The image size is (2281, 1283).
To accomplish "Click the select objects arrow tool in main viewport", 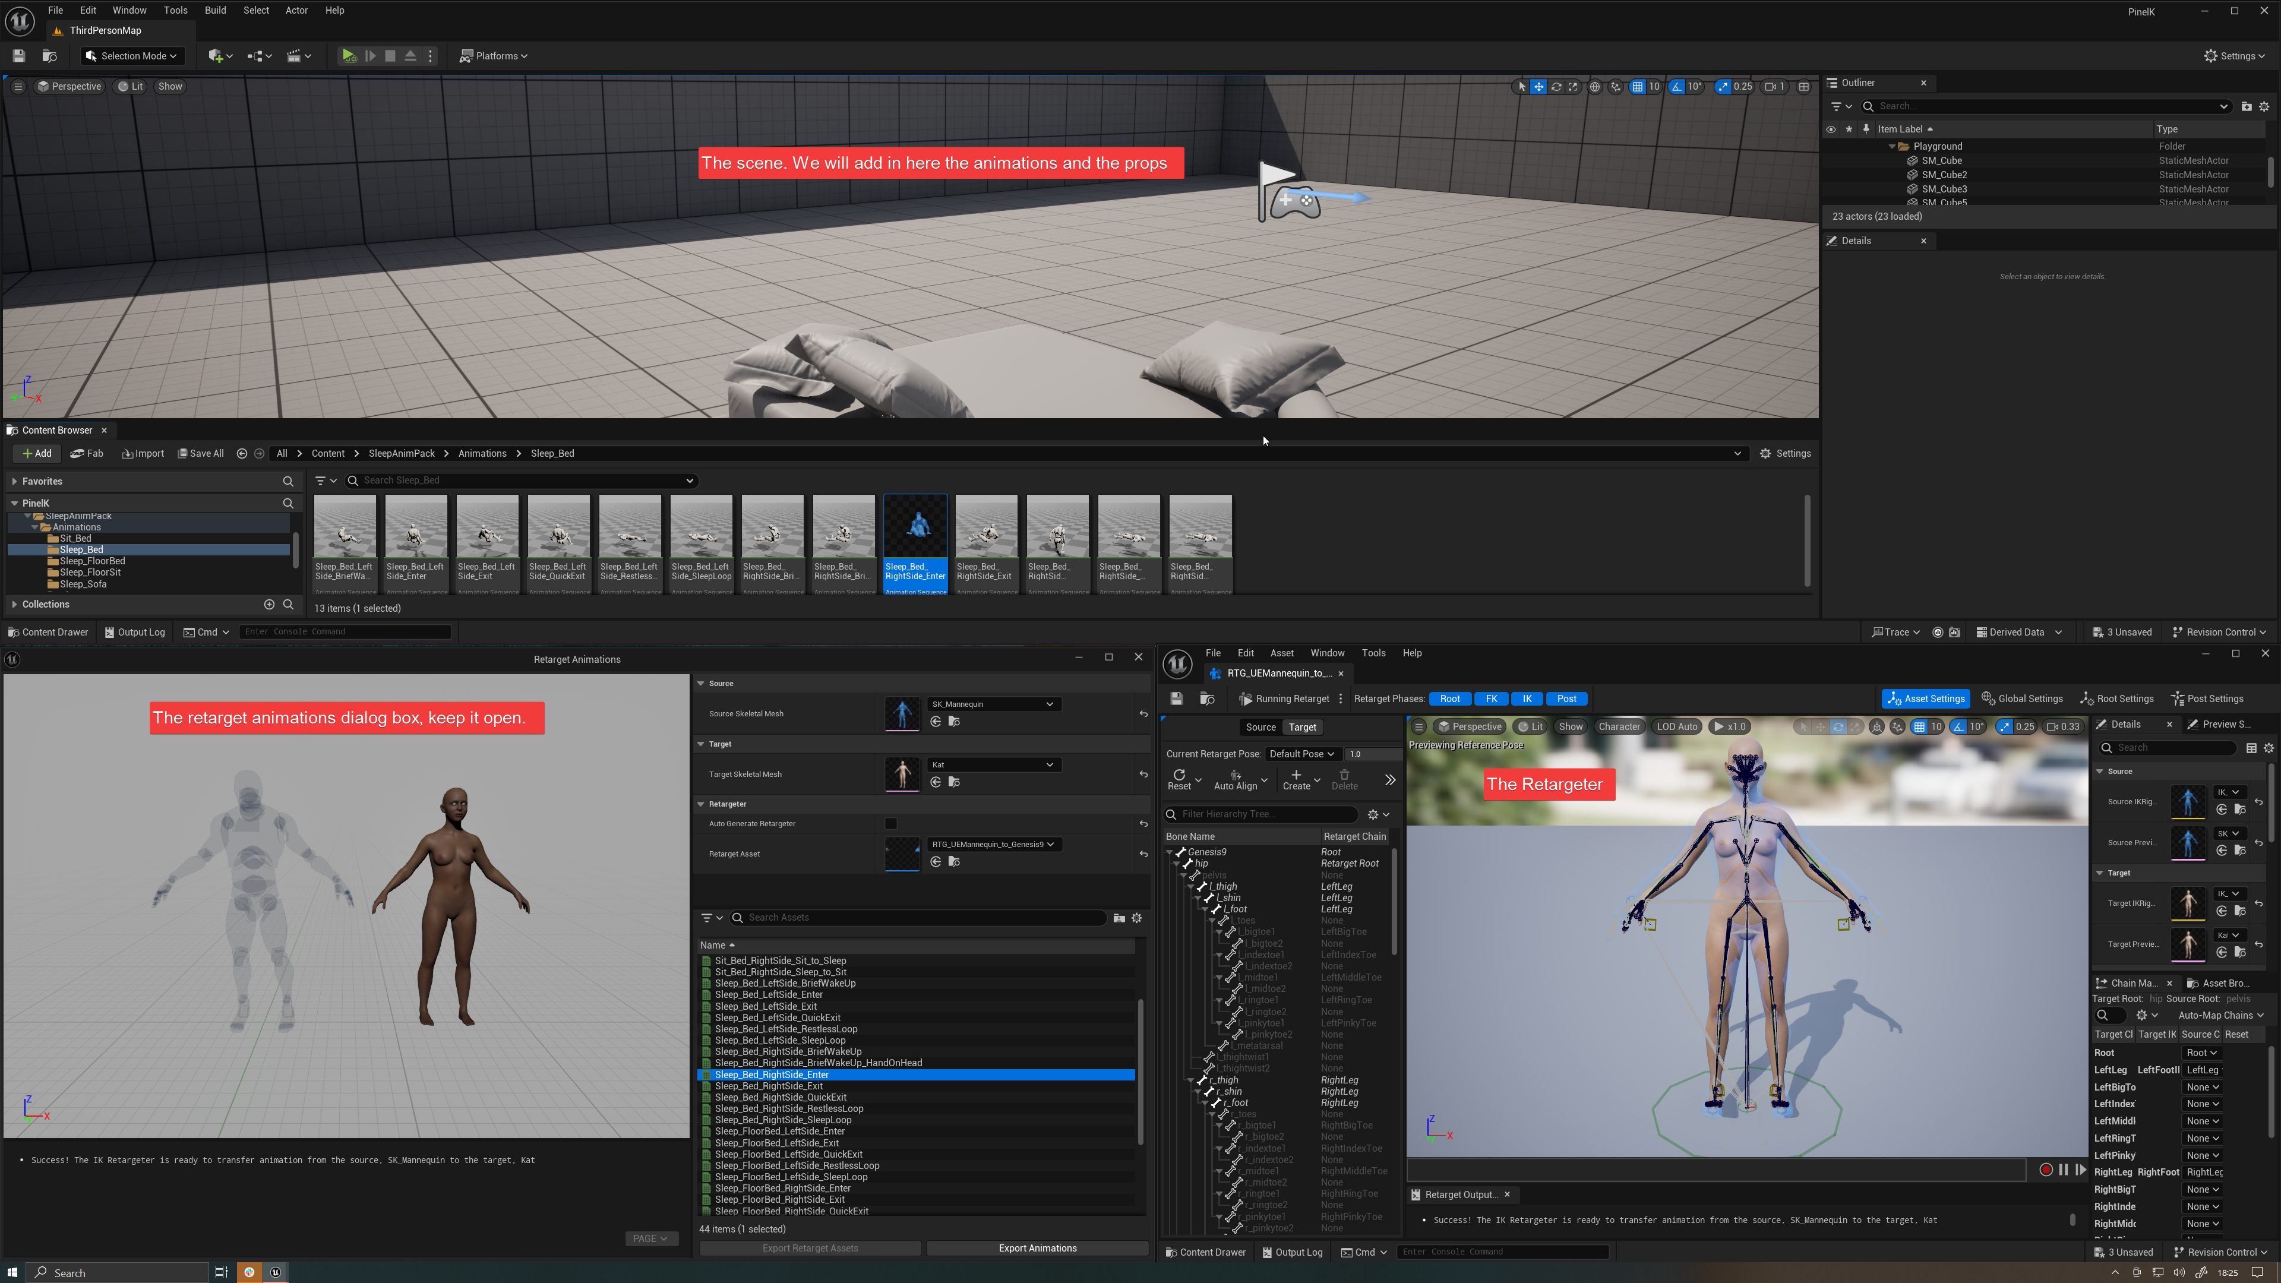I will [x=1522, y=87].
